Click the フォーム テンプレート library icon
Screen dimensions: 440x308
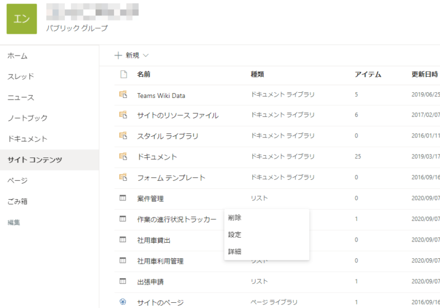pos(123,177)
